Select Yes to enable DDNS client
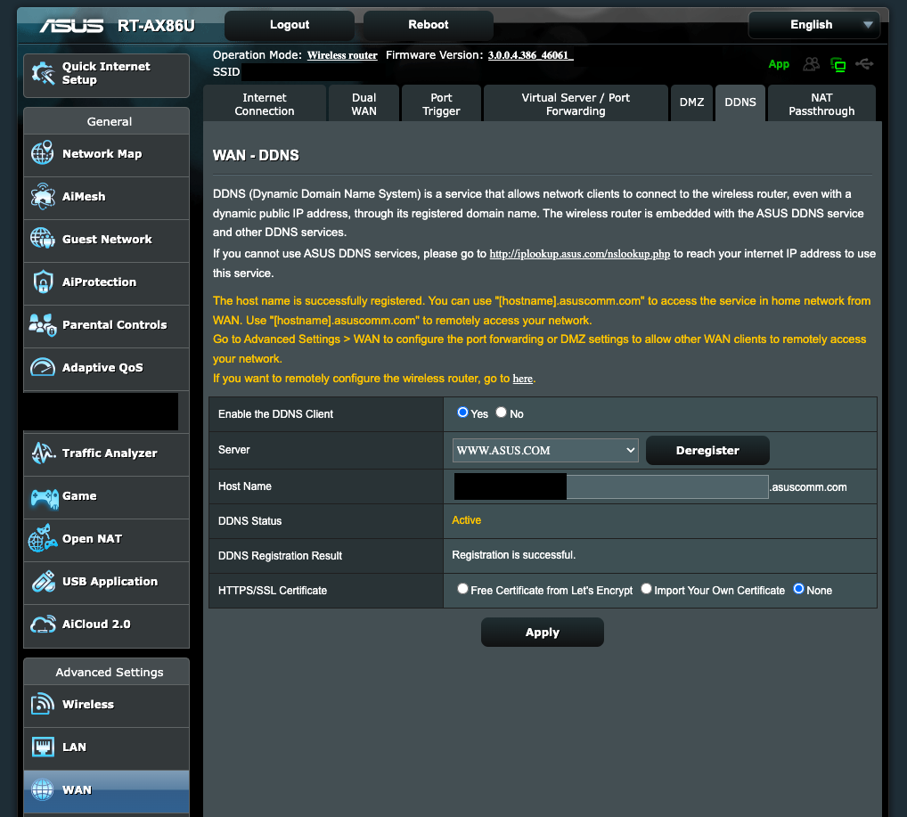Image resolution: width=907 pixels, height=817 pixels. coord(462,413)
